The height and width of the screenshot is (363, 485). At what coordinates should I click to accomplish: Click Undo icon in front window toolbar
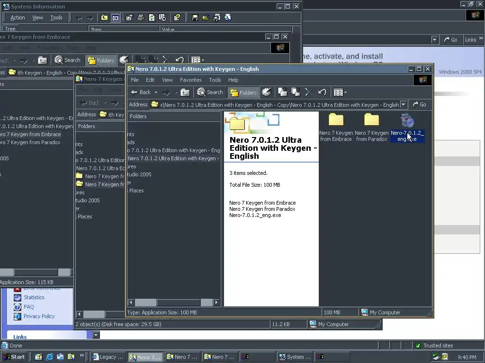(322, 92)
